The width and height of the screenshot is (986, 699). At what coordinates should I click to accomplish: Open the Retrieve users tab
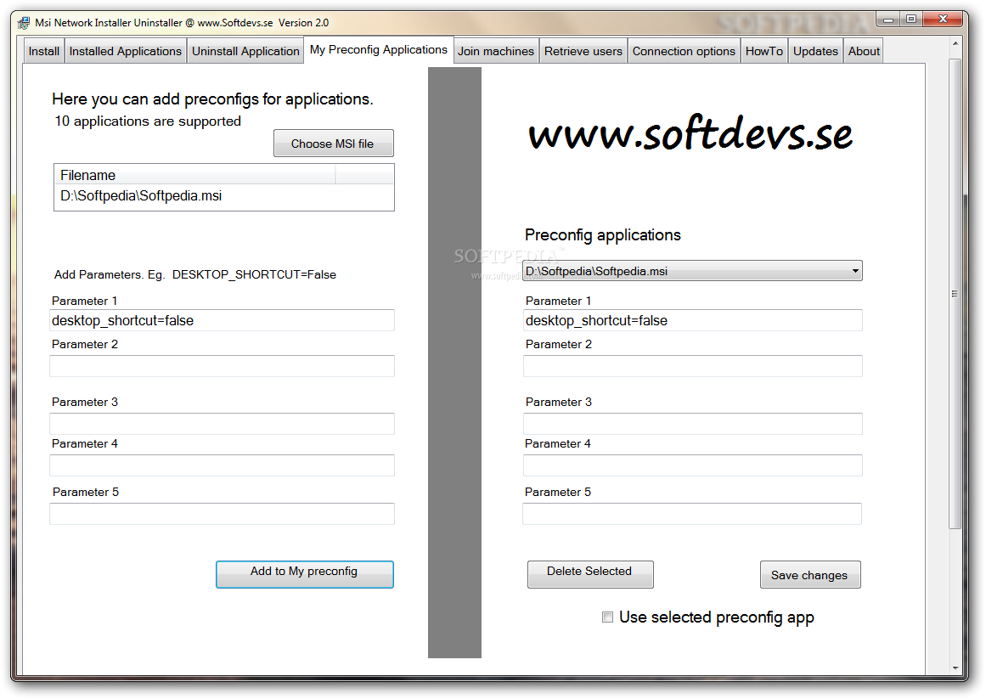point(583,51)
